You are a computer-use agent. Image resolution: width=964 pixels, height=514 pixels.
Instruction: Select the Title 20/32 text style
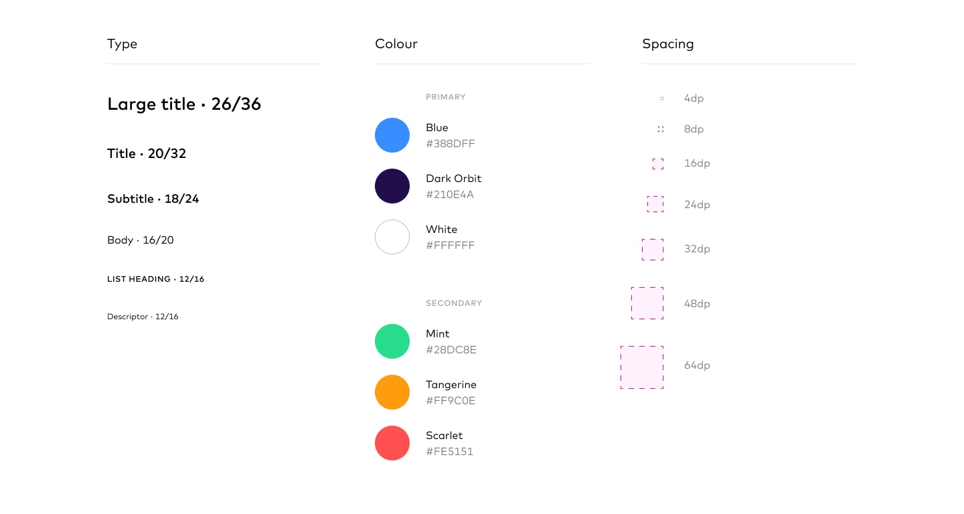coord(147,154)
